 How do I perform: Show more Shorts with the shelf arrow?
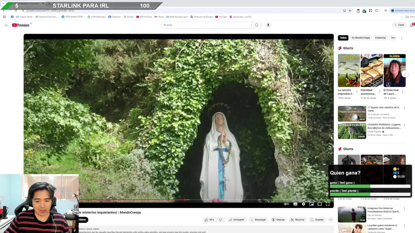(x=405, y=74)
